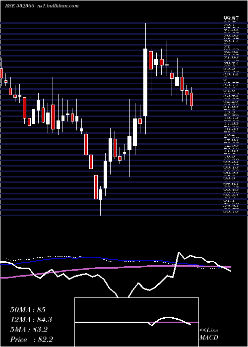Click the 88.12 price axis label
This screenshot has height=347, width=248.
[231, 74]
